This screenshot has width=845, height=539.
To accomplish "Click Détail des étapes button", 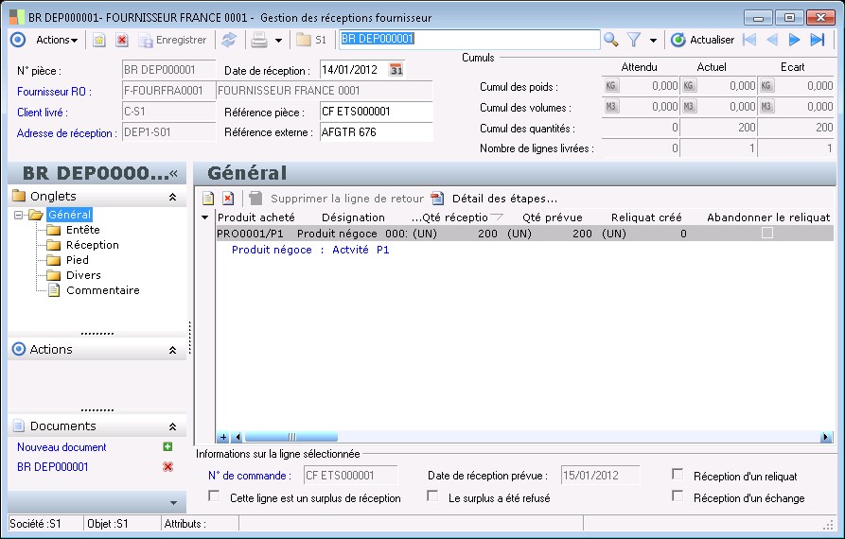I will (494, 199).
